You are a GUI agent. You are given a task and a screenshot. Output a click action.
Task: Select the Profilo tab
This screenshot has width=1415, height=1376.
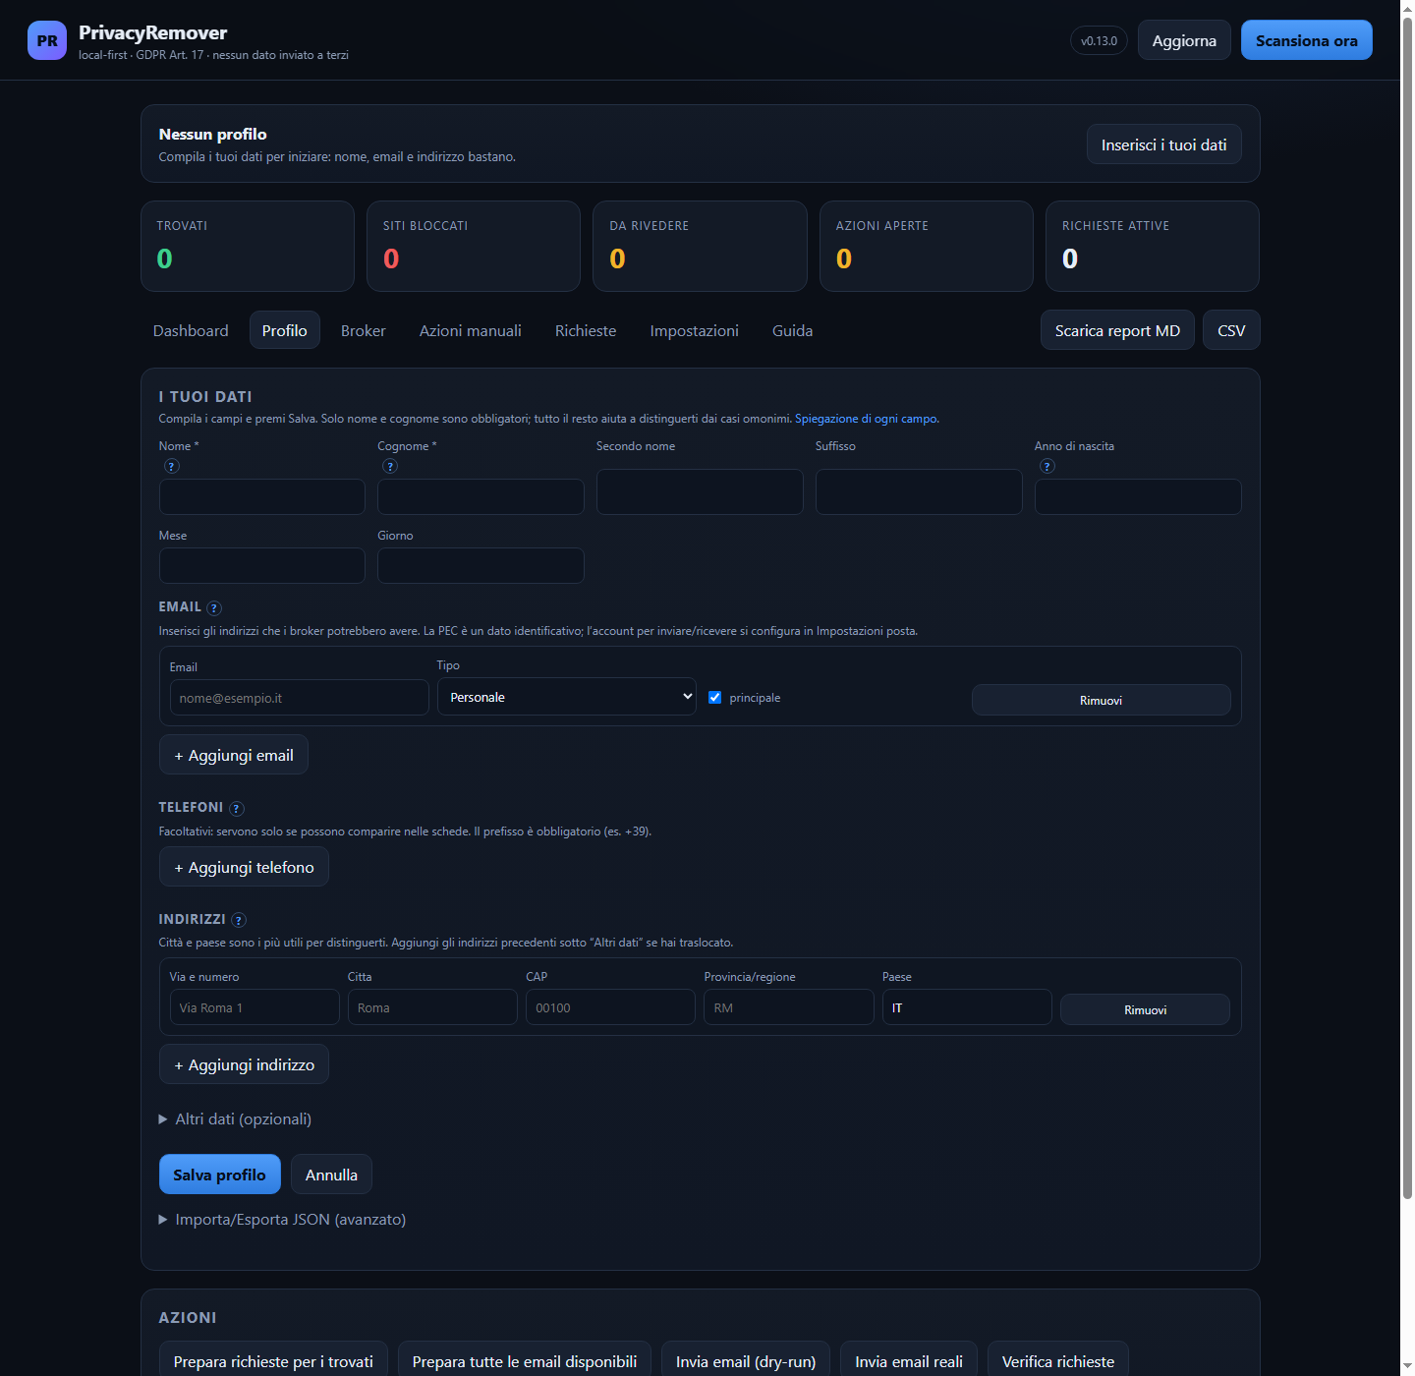(x=285, y=330)
